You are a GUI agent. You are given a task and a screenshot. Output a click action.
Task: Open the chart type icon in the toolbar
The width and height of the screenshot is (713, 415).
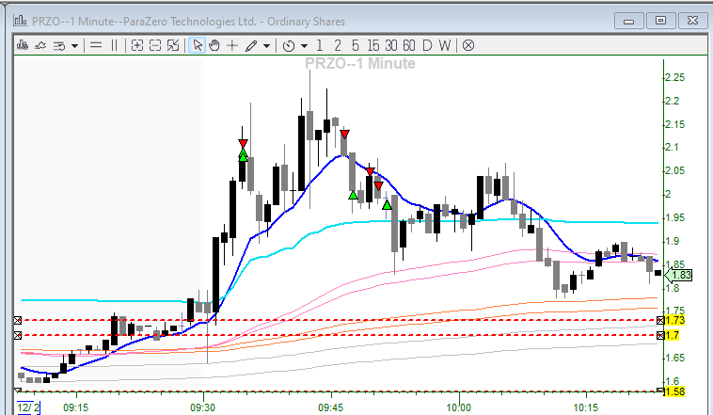23,45
